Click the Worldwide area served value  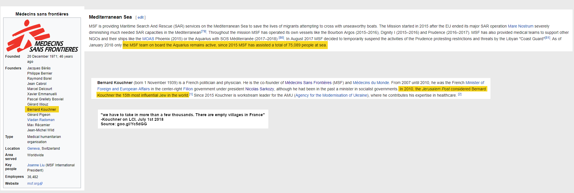point(35,155)
